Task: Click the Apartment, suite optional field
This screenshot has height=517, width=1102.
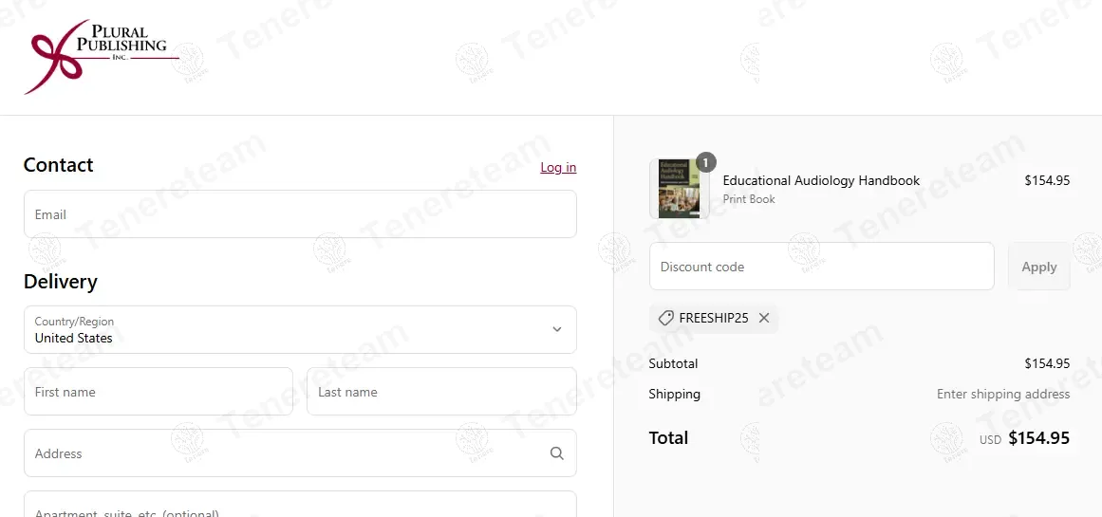Action: click(x=300, y=508)
